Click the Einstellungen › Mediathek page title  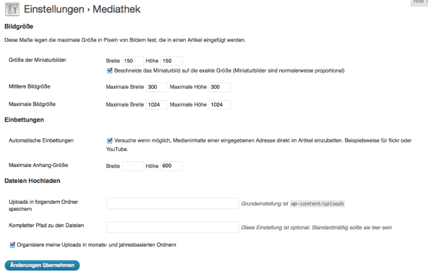pyautogui.click(x=82, y=10)
